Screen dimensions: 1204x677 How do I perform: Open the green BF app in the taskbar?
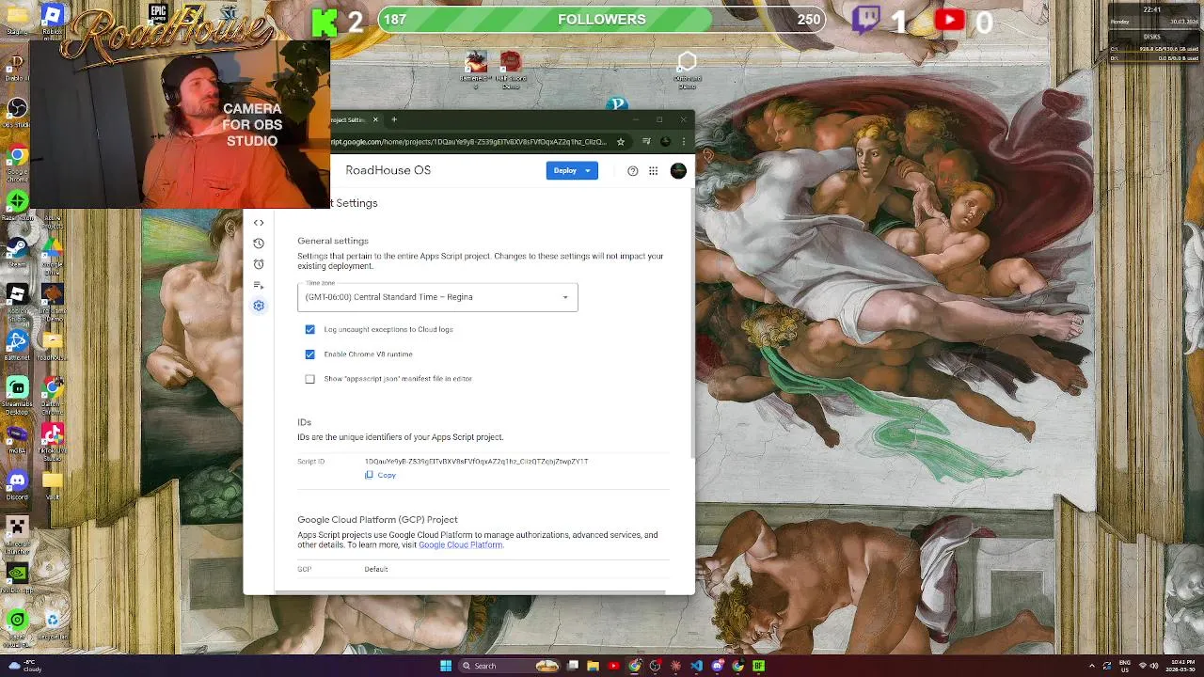coord(758,666)
